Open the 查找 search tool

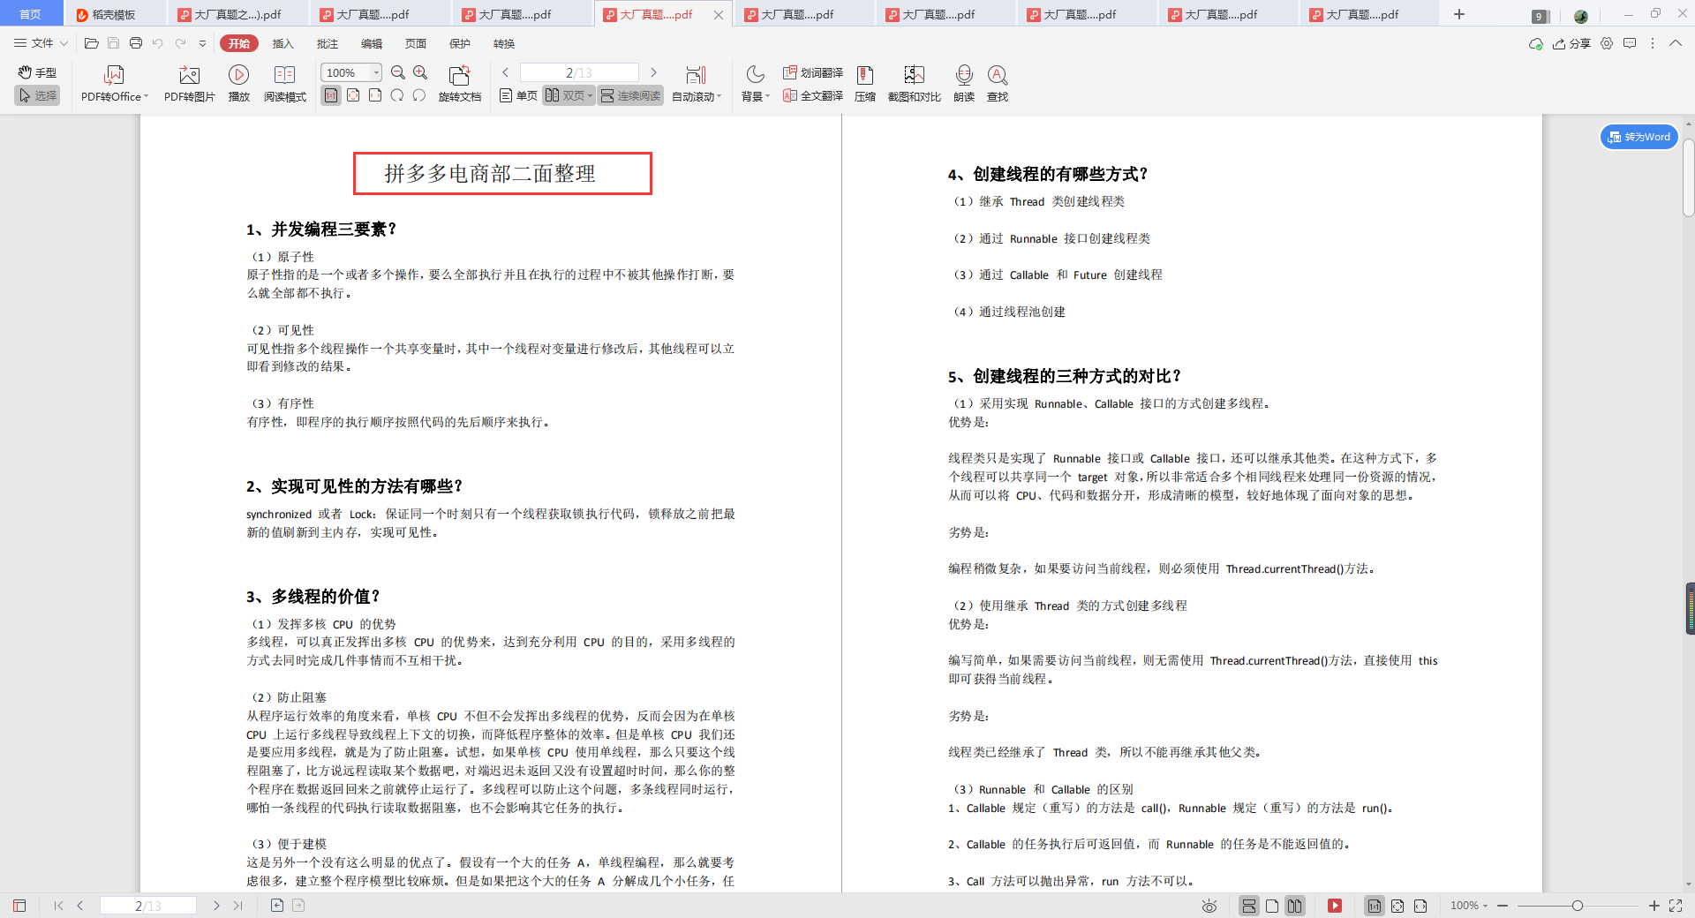pyautogui.click(x=997, y=83)
